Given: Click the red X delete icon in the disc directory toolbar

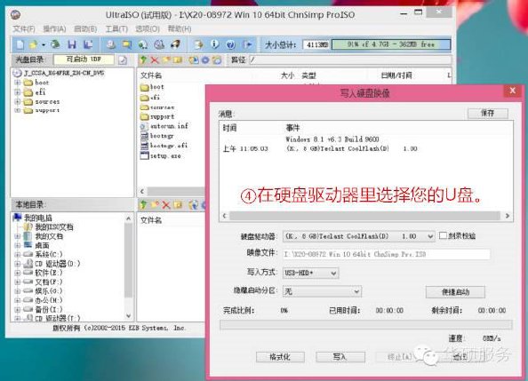Looking at the screenshot, I should [155, 60].
